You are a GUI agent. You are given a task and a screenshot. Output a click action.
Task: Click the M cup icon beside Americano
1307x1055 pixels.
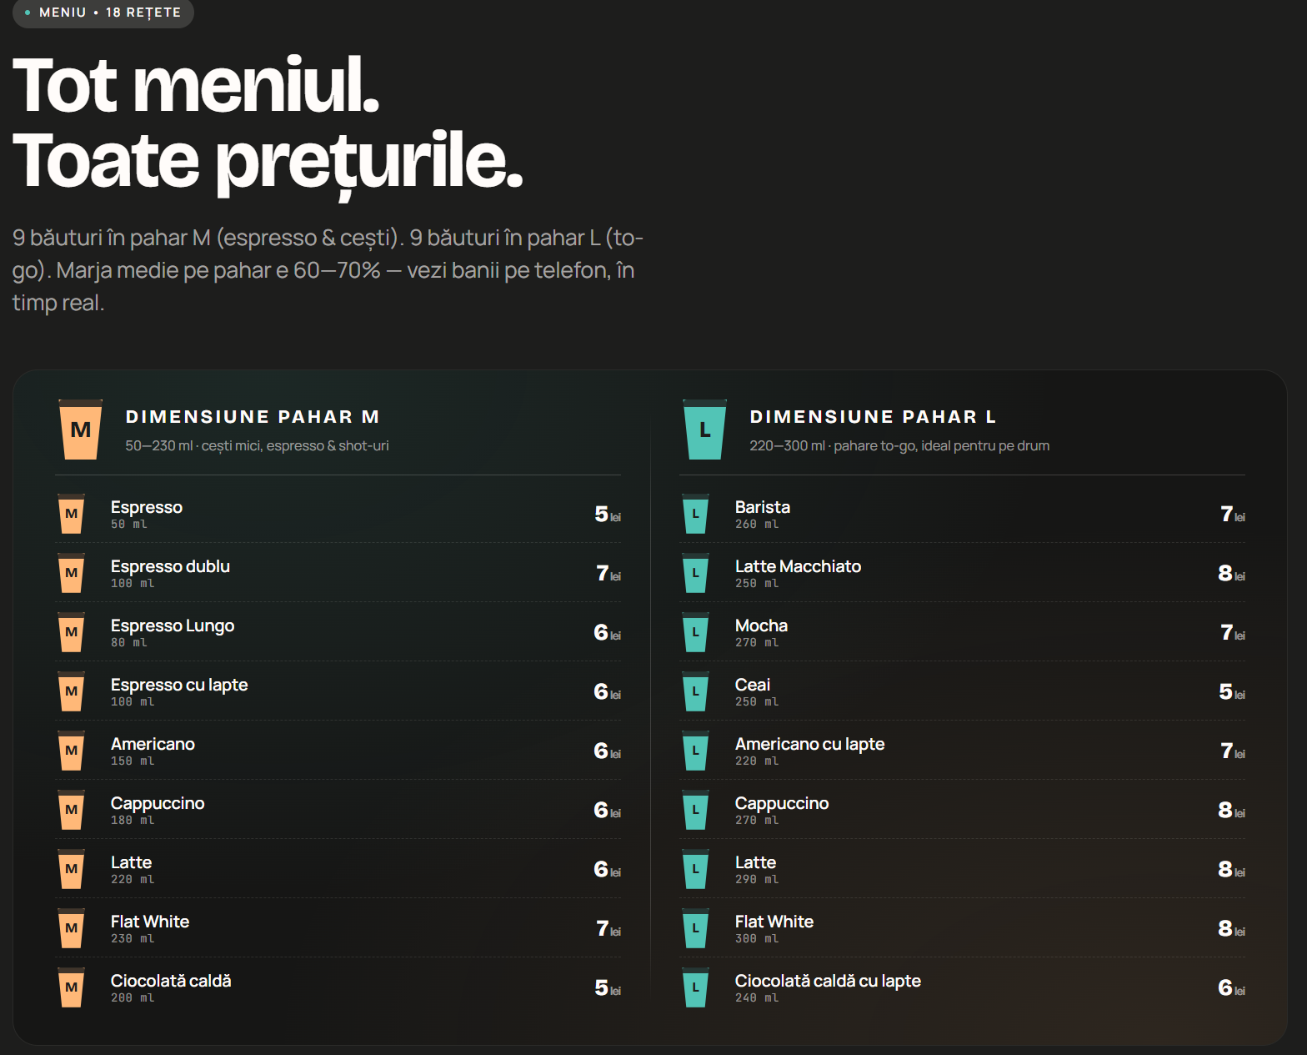click(x=72, y=751)
